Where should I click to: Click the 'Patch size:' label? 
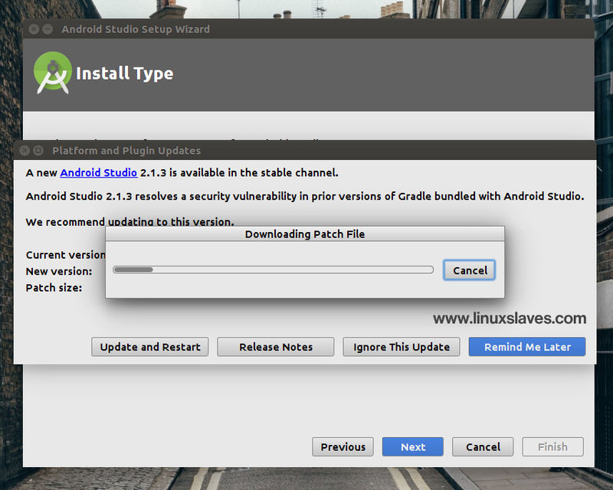pyautogui.click(x=54, y=288)
